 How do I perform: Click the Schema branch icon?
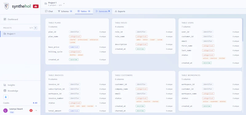(59, 11)
